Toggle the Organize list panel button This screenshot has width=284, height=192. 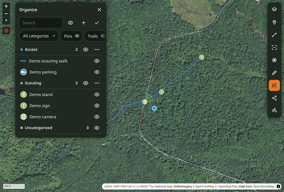pos(274,85)
